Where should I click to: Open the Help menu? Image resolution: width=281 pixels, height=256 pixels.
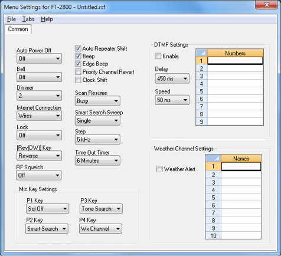[47, 19]
